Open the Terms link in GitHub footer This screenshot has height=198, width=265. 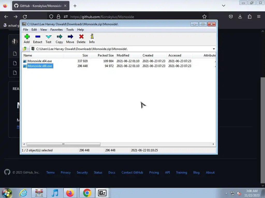click(50, 172)
